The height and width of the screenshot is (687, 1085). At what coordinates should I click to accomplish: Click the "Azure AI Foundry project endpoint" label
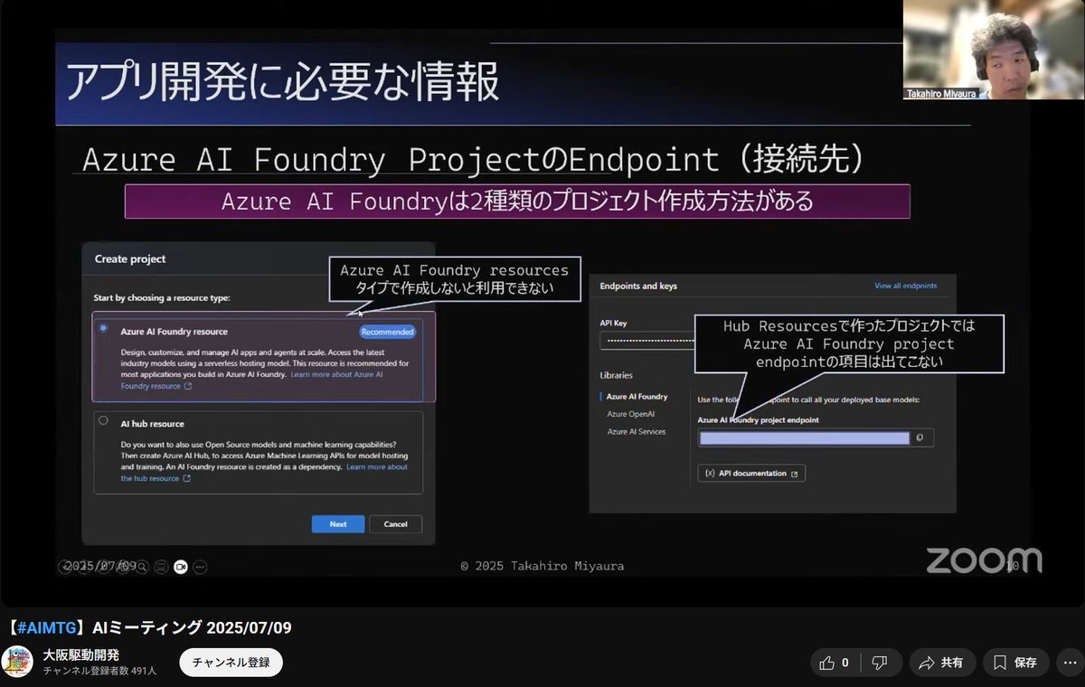tap(759, 419)
